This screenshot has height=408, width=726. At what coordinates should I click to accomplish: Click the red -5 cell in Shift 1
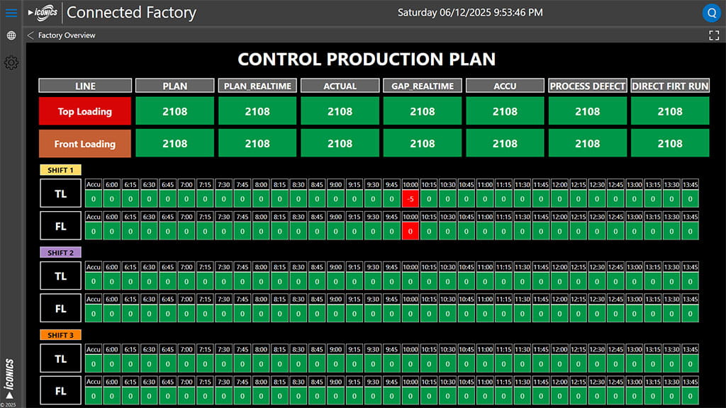(411, 199)
